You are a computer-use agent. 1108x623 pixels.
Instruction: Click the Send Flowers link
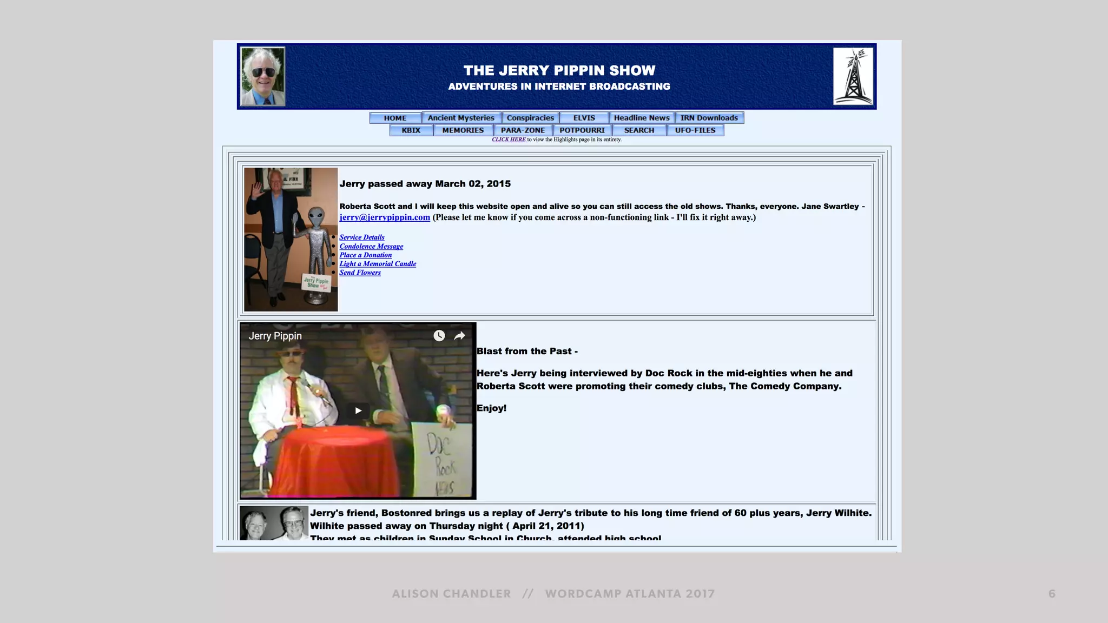click(x=360, y=273)
